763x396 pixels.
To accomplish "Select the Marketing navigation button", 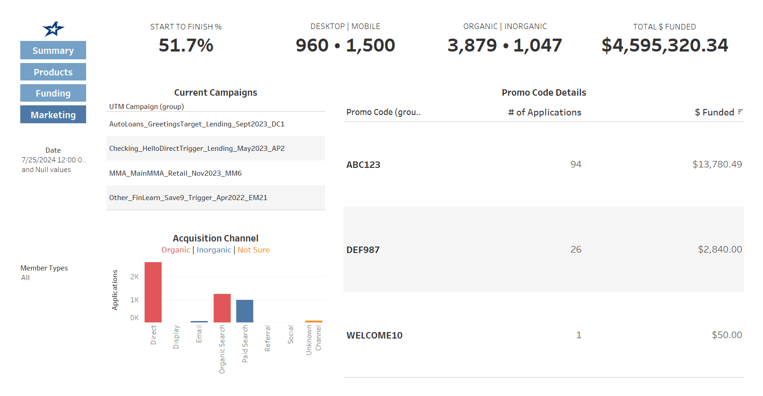I will click(x=53, y=115).
